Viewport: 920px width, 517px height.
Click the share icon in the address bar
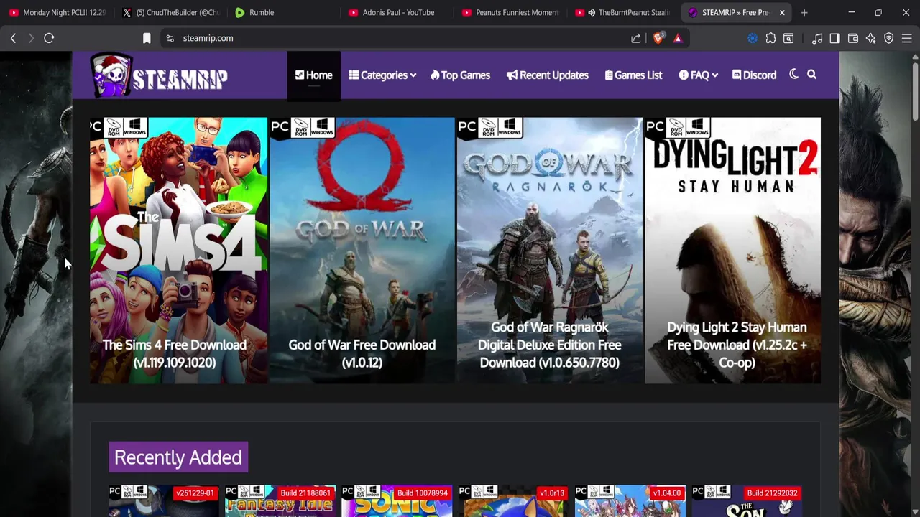point(636,38)
